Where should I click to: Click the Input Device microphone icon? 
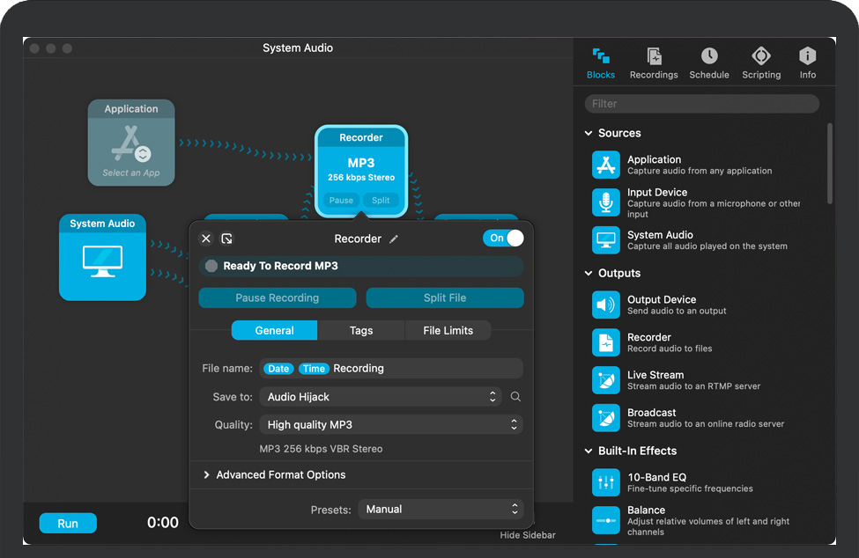pos(606,202)
